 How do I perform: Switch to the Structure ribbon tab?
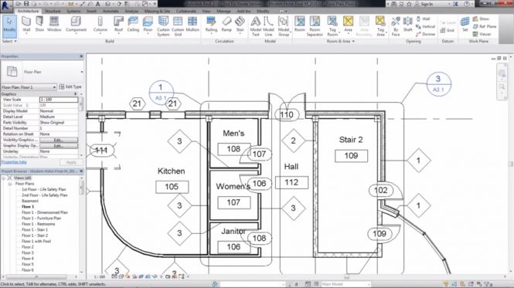pos(53,11)
